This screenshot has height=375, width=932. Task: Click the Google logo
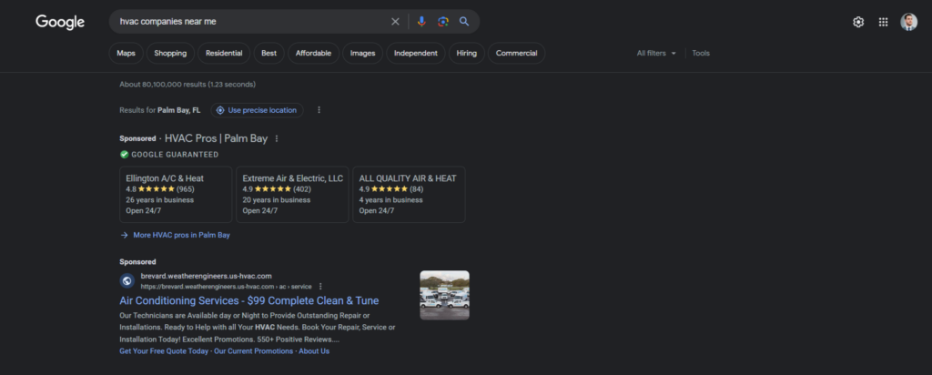click(x=60, y=22)
